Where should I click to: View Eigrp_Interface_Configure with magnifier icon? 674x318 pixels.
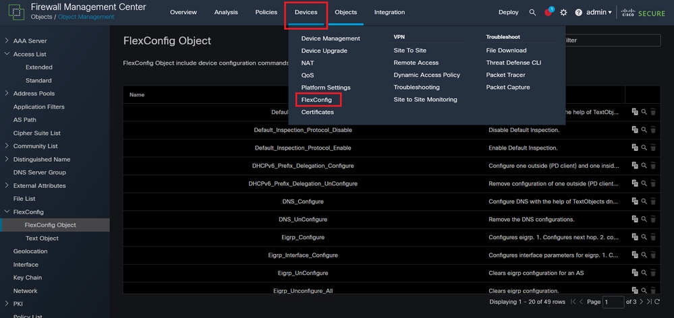[x=644, y=255]
